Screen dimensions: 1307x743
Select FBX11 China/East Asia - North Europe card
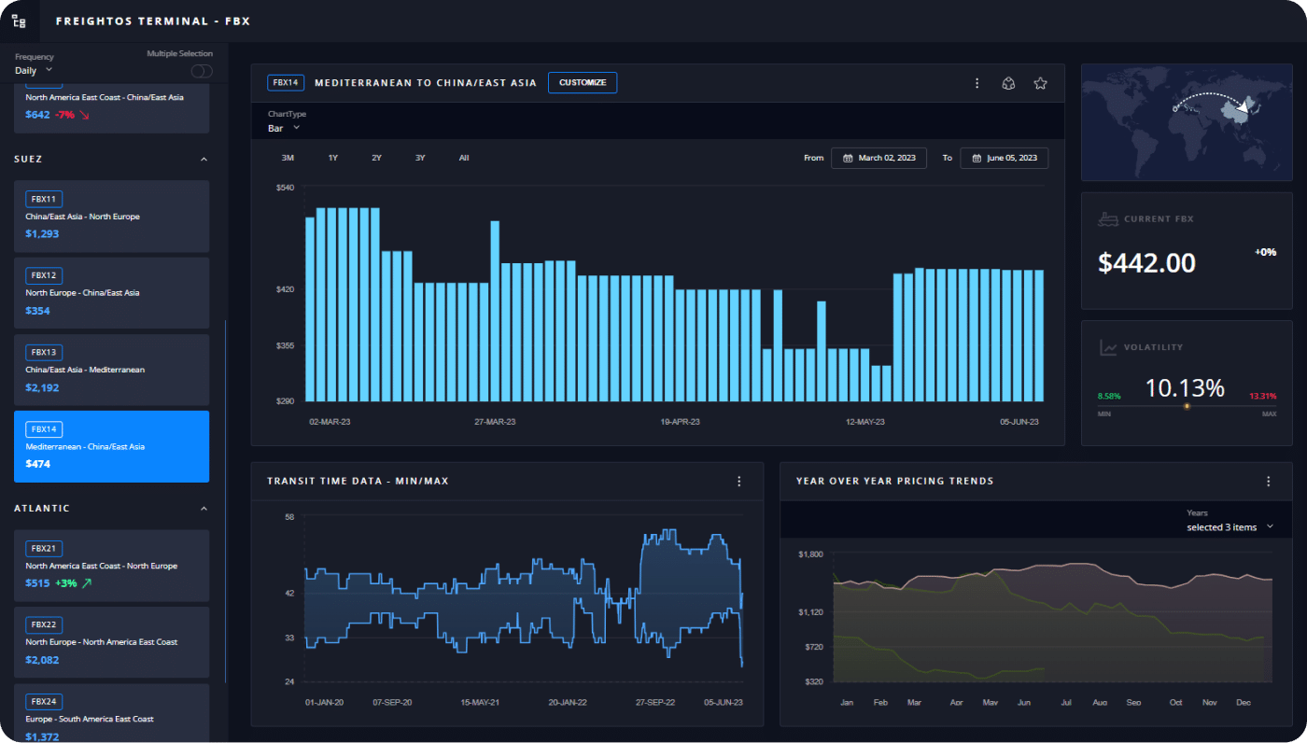111,216
